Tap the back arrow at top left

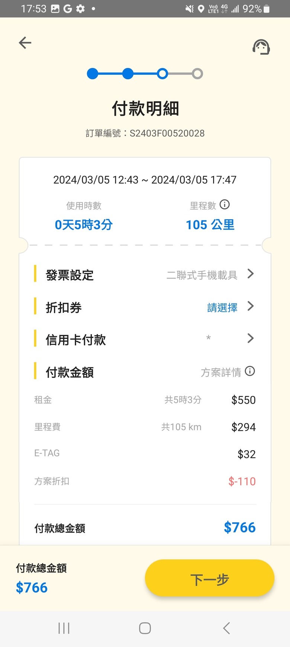click(25, 43)
